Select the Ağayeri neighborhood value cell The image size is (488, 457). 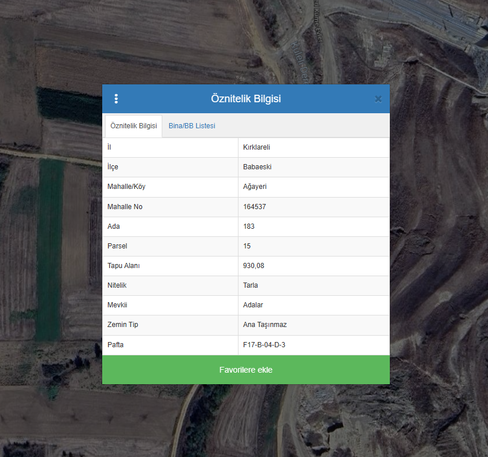[255, 187]
